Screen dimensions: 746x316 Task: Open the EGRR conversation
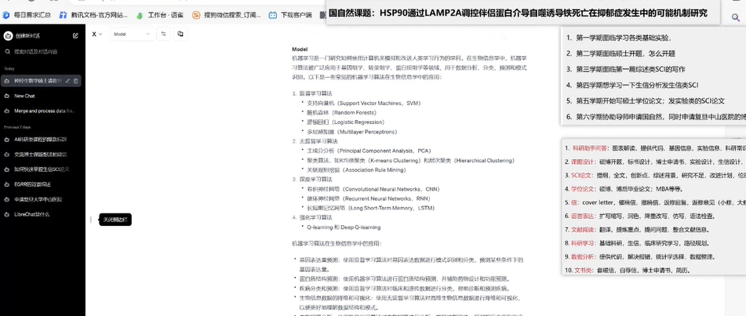pos(42,184)
